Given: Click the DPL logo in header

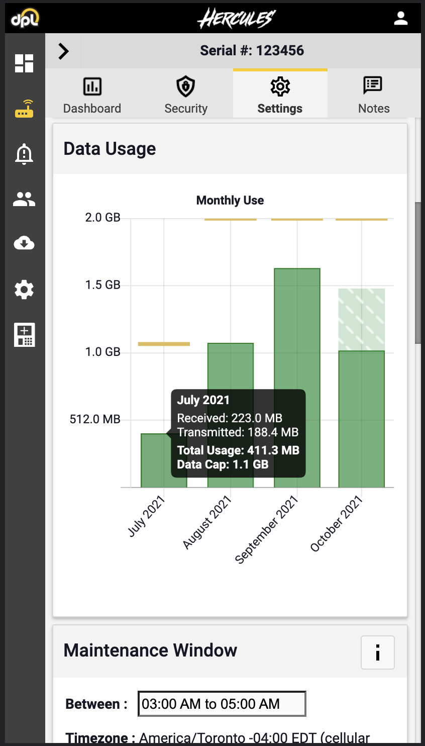Looking at the screenshot, I should coord(25,19).
